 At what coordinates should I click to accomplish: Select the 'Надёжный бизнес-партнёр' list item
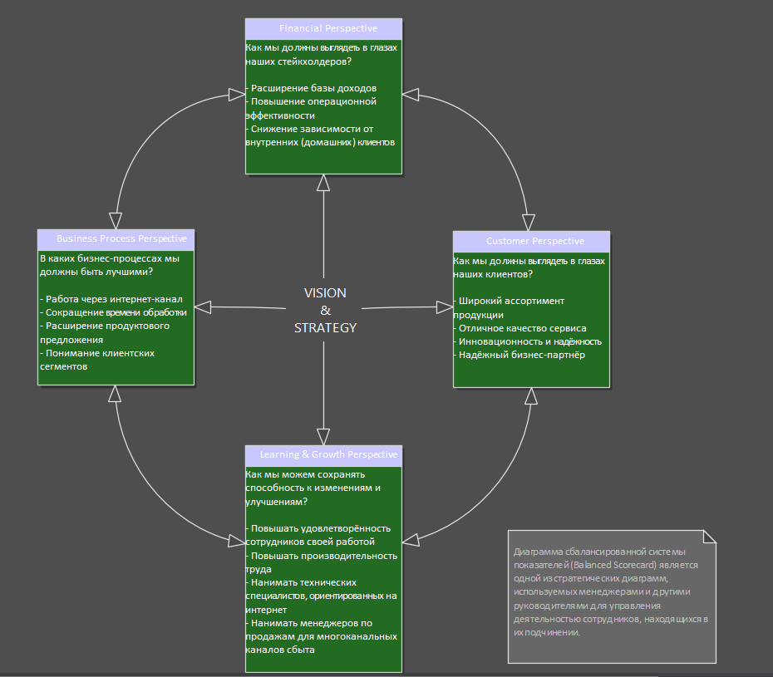[x=521, y=355]
